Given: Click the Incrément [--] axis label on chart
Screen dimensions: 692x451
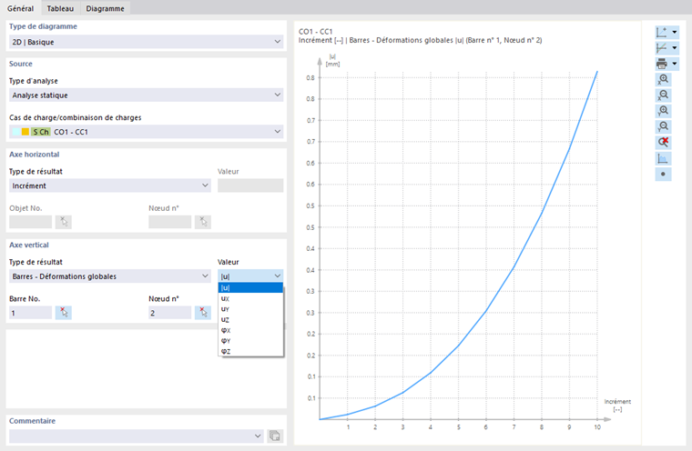Looking at the screenshot, I should pyautogui.click(x=617, y=406).
